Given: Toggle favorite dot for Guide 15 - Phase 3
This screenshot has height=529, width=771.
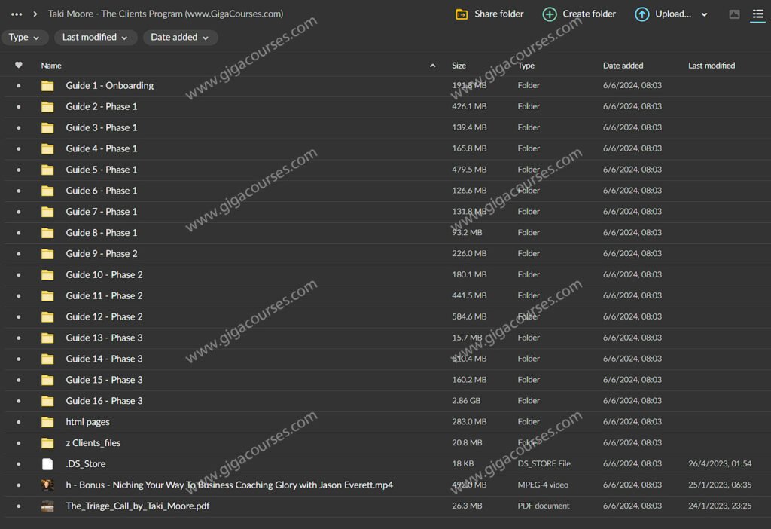Looking at the screenshot, I should [x=19, y=380].
